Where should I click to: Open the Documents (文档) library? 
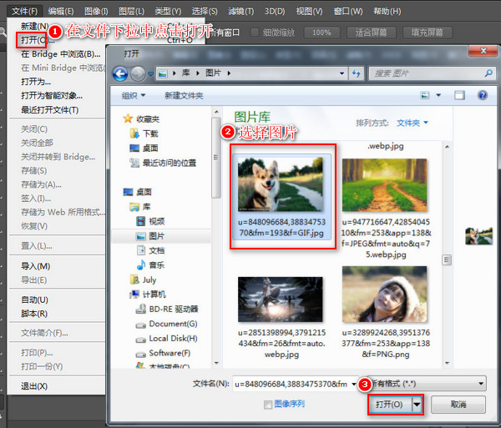pos(151,250)
